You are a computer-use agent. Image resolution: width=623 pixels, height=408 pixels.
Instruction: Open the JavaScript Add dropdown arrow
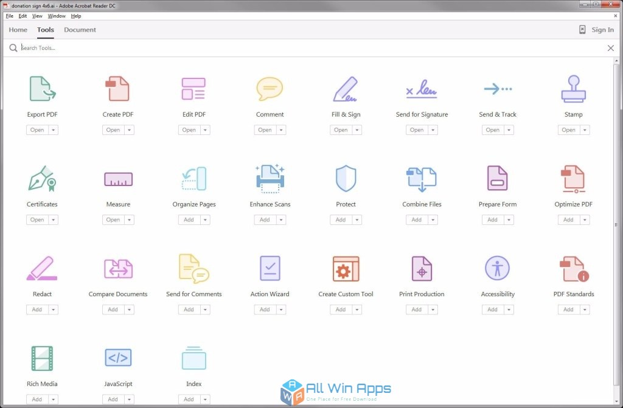[x=129, y=399]
